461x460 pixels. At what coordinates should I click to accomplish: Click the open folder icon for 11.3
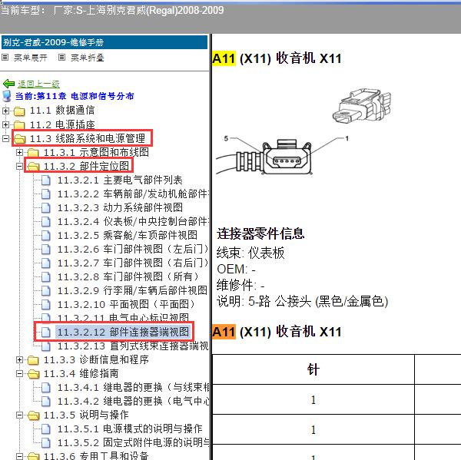click(19, 139)
